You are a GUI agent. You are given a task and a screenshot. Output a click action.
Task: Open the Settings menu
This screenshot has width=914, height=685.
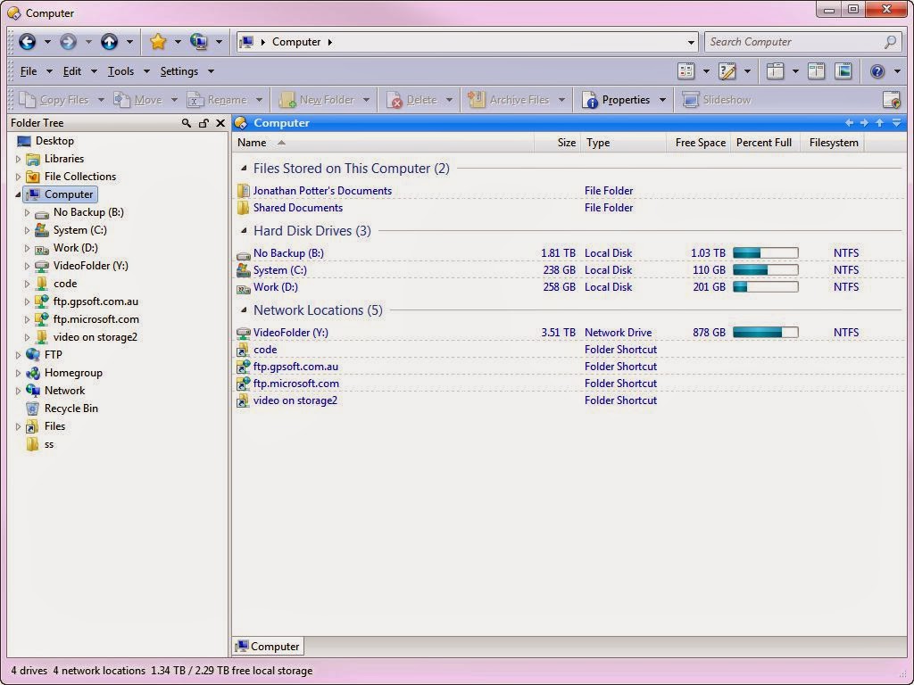click(179, 71)
